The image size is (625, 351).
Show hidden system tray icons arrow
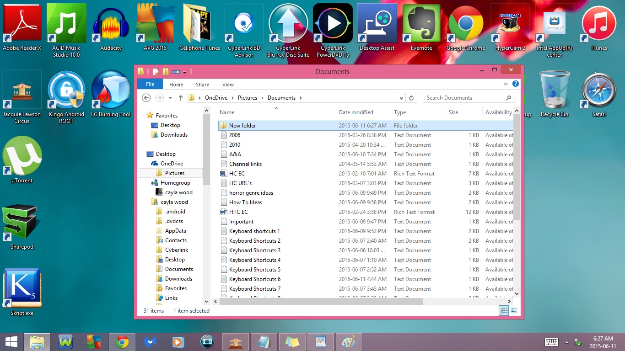pos(566,342)
